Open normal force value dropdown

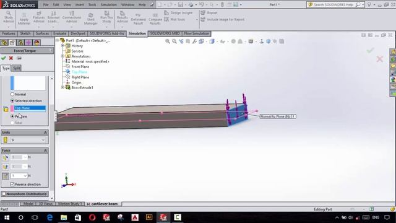point(25,176)
